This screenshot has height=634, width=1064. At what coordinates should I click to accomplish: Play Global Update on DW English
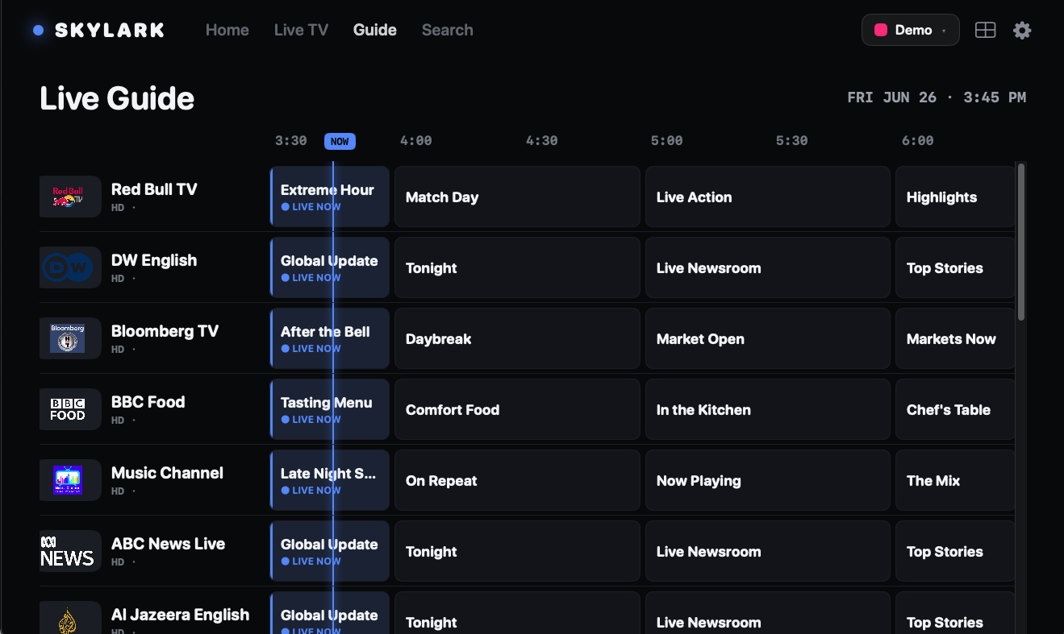pyautogui.click(x=330, y=267)
